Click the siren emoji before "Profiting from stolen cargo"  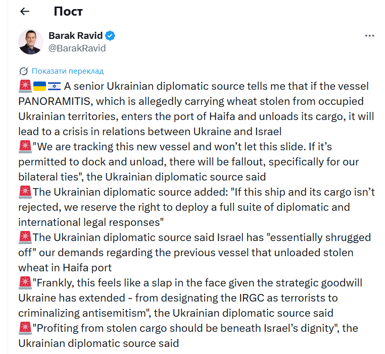coord(25,328)
